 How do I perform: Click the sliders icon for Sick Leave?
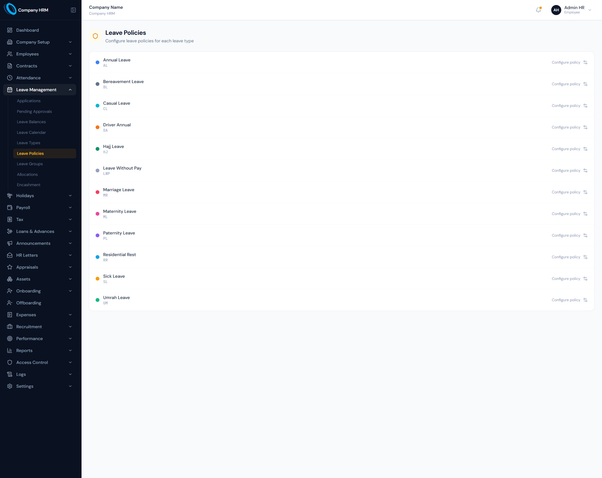pos(585,279)
